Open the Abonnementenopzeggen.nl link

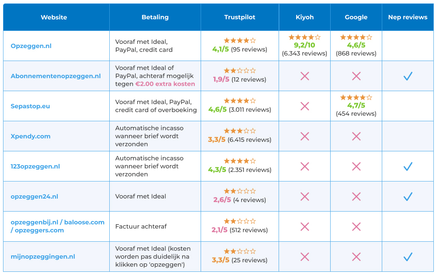pyautogui.click(x=56, y=76)
